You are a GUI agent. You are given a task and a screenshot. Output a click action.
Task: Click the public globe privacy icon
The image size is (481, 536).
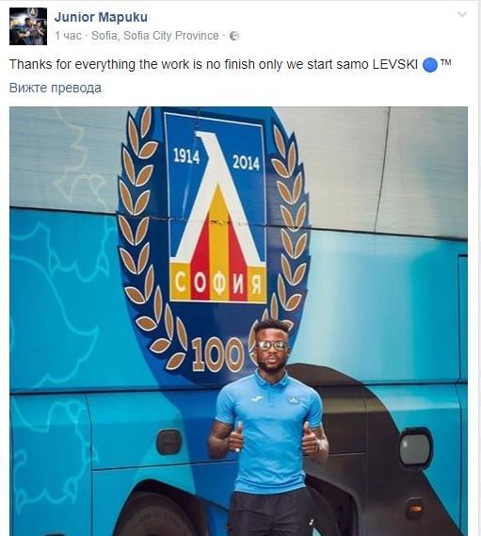click(234, 36)
